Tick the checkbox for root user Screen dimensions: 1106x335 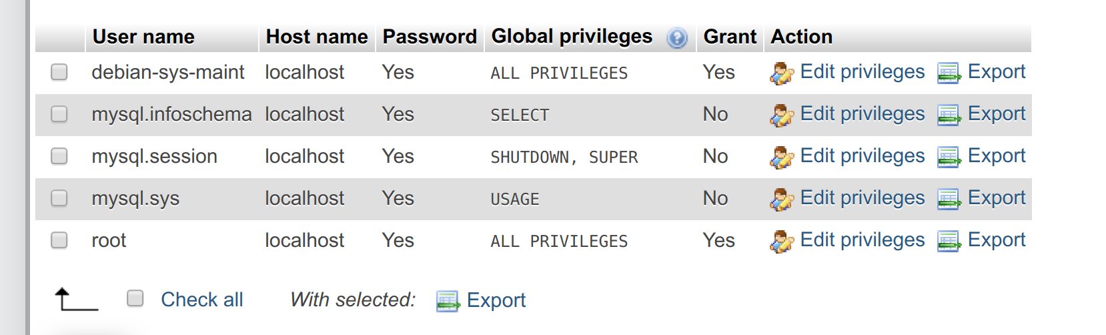click(59, 240)
